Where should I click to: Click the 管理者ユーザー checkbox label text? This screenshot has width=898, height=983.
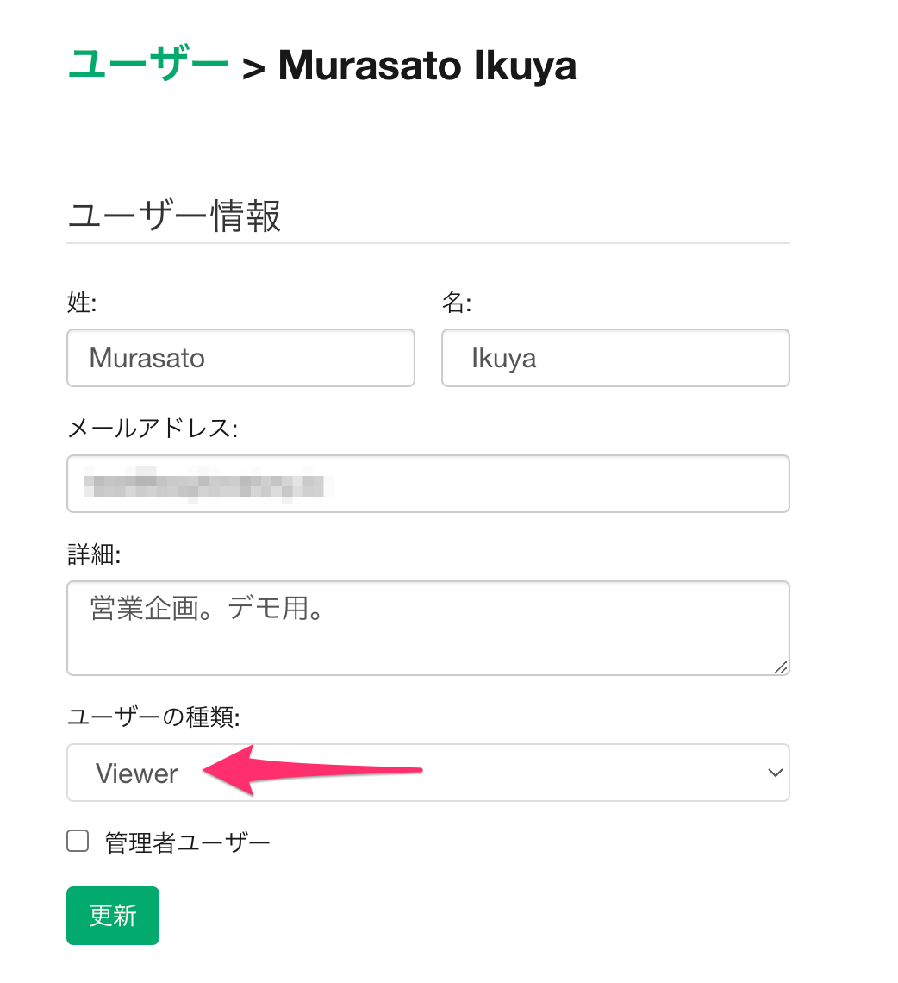point(188,842)
